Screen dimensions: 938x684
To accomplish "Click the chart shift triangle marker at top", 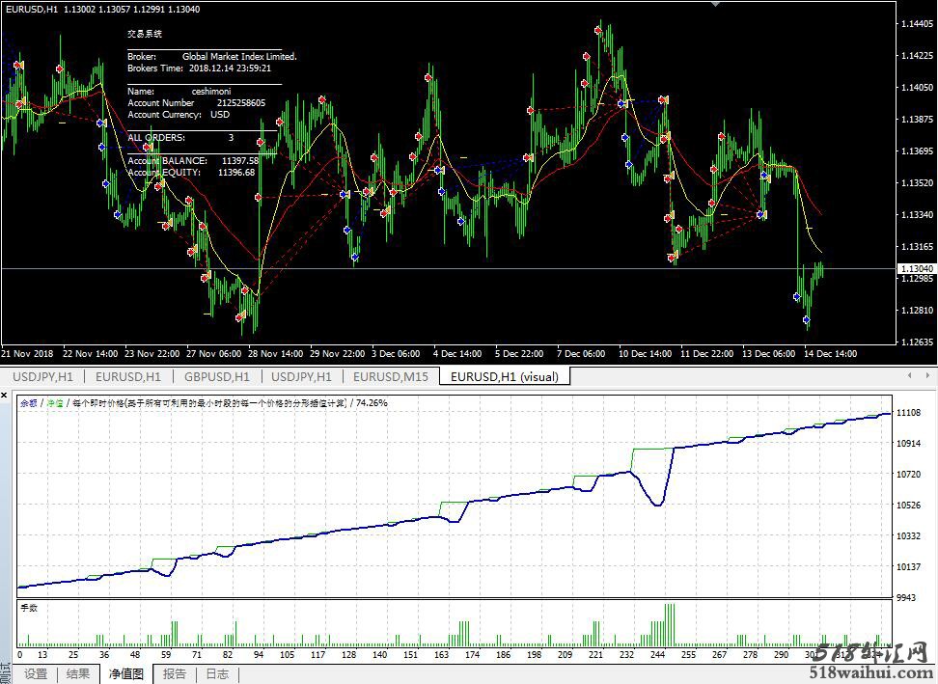I will tap(715, 5).
